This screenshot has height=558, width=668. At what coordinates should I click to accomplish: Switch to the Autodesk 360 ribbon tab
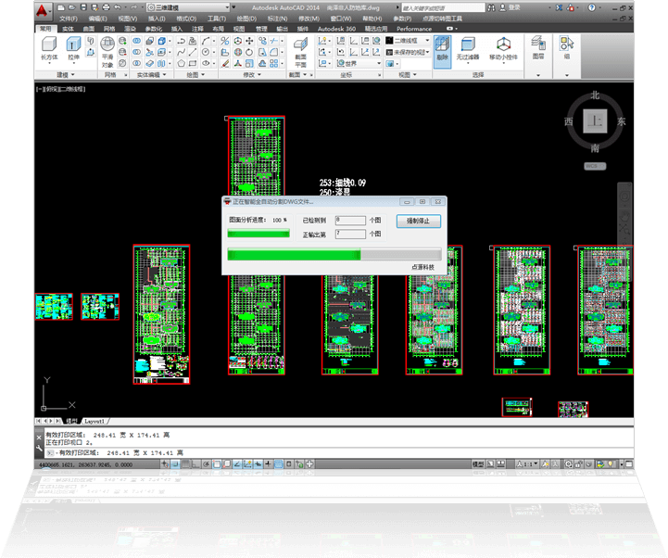[338, 29]
